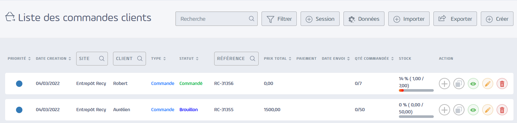Focus the Recherche search field
This screenshot has width=517, height=123.
click(x=216, y=19)
